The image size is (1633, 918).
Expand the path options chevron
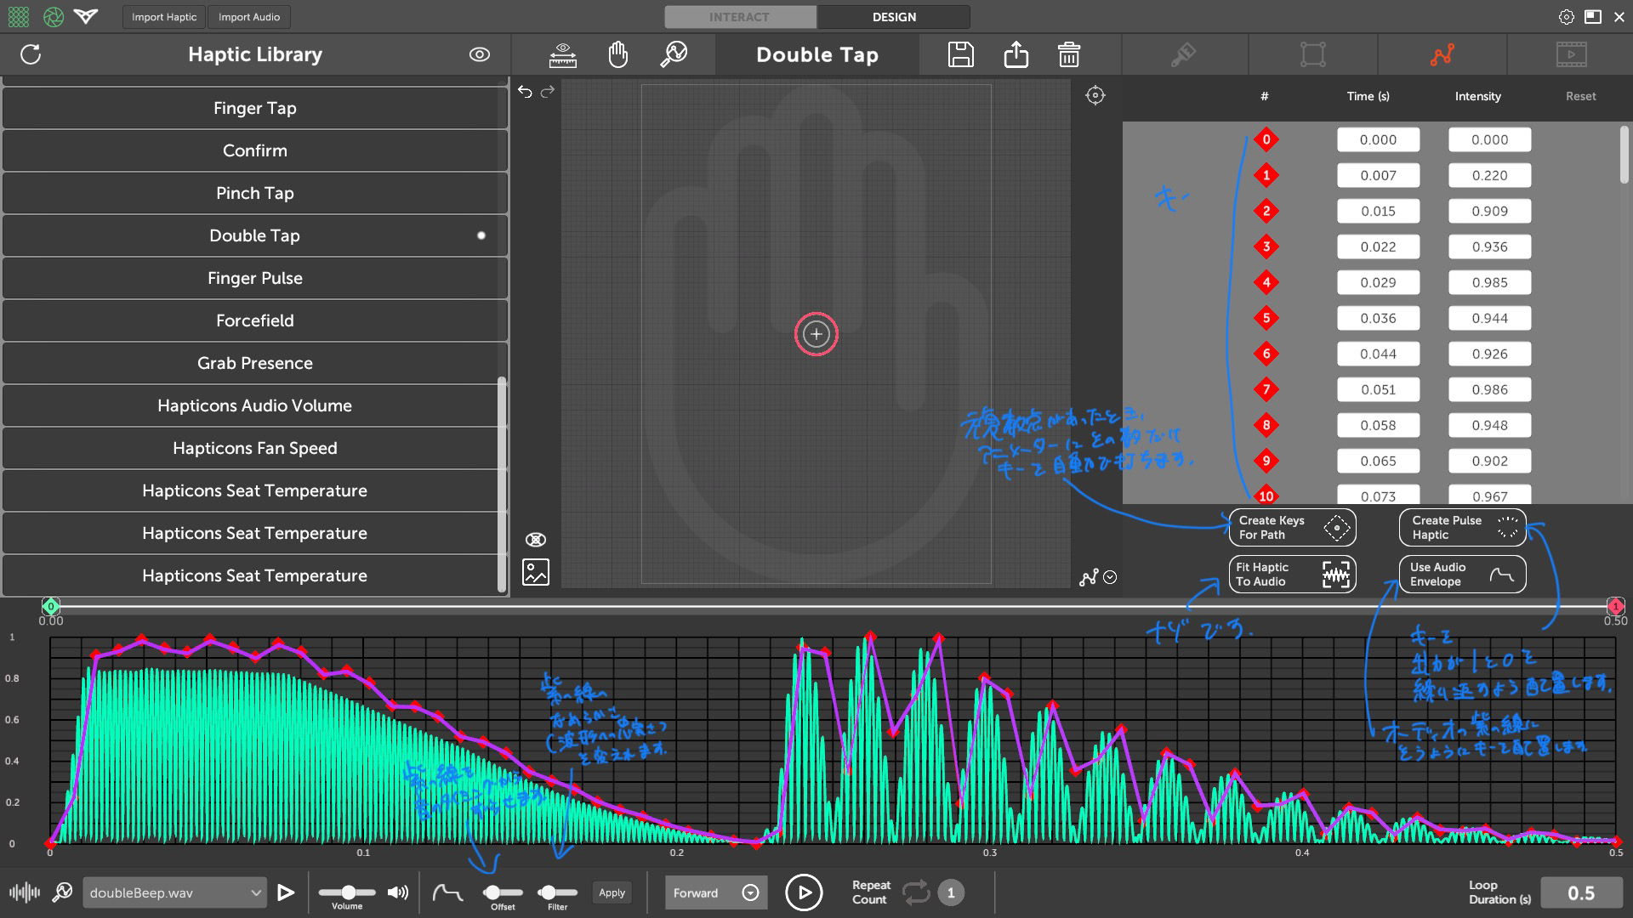point(1110,578)
